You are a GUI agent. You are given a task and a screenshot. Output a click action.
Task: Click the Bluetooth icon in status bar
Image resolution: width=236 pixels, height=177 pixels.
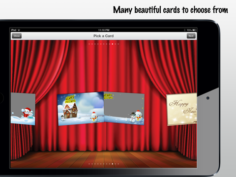point(185,30)
